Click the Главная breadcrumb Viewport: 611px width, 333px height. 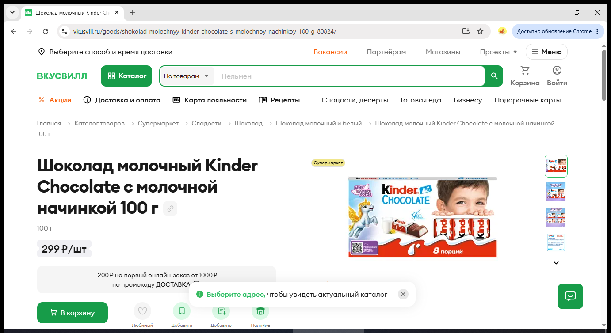point(49,123)
